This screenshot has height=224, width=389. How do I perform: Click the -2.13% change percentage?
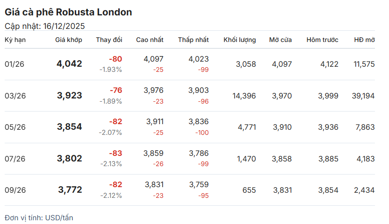pyautogui.click(x=111, y=164)
